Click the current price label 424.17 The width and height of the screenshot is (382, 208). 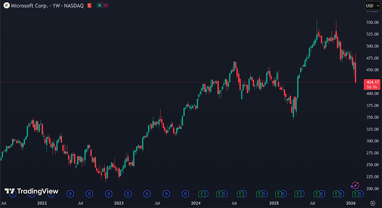[x=372, y=82]
